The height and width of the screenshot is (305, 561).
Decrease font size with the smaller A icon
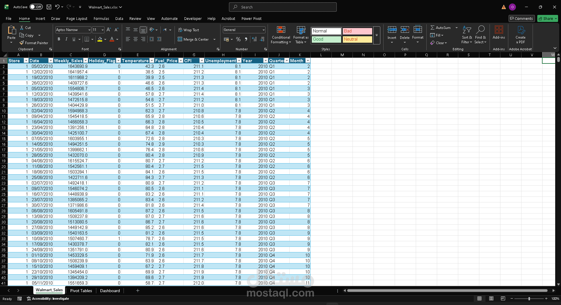116,30
